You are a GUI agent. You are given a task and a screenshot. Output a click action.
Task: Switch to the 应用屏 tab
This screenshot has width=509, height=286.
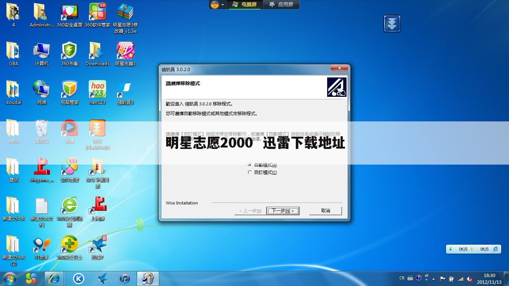(282, 4)
